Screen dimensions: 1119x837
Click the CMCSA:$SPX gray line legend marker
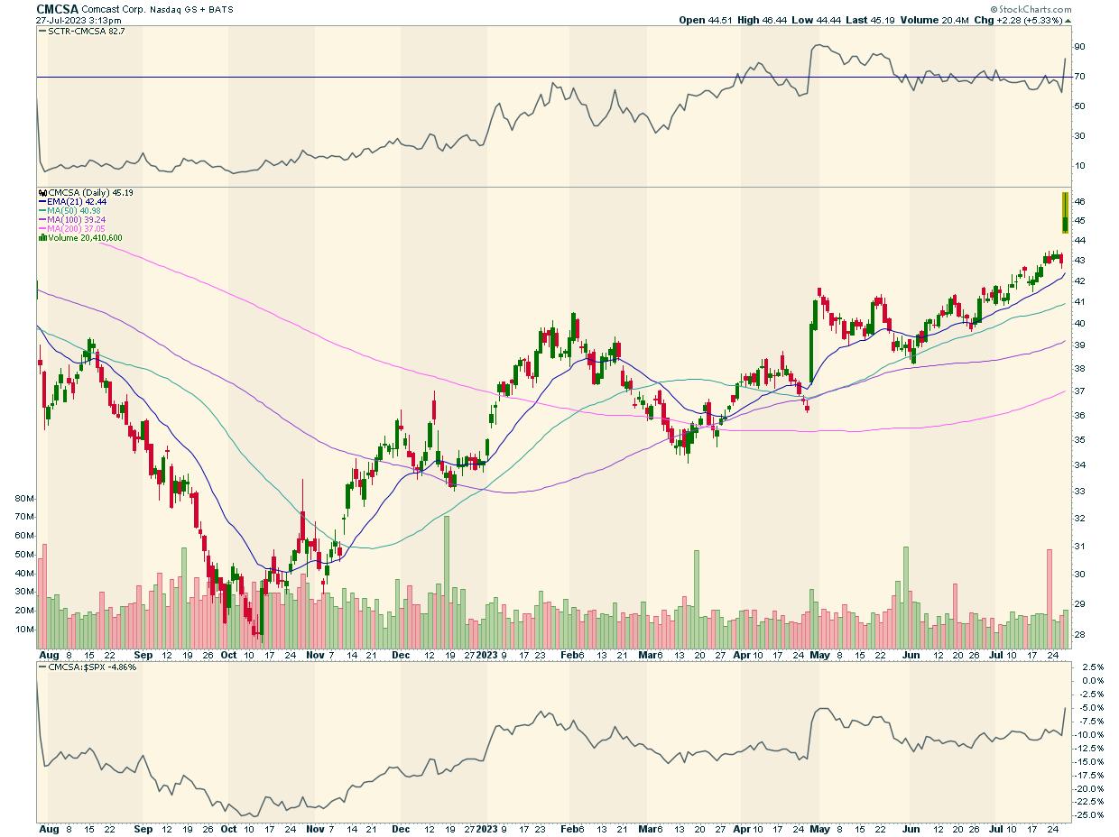coord(42,667)
